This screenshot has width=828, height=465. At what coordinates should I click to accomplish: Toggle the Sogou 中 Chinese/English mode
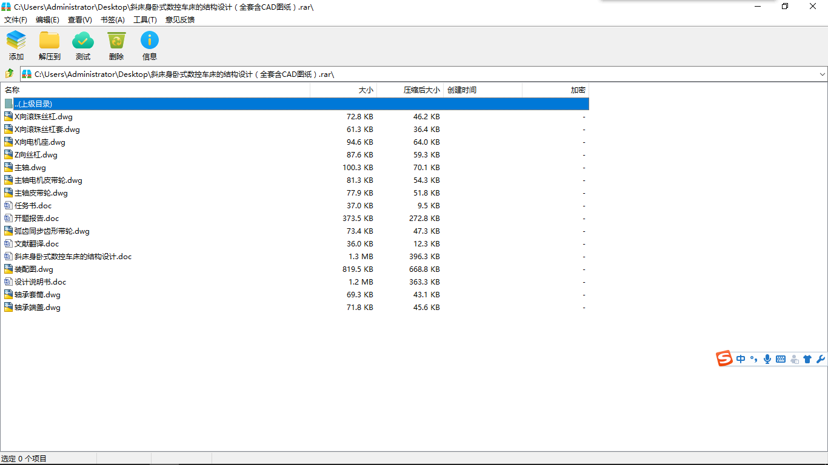(x=741, y=359)
